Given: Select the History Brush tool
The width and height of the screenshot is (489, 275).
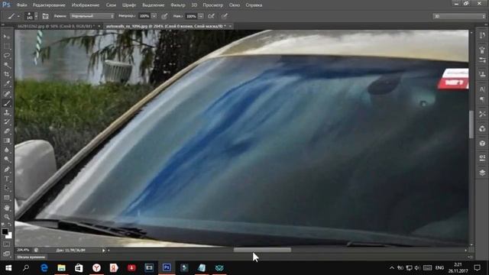Looking at the screenshot, I should (x=7, y=121).
